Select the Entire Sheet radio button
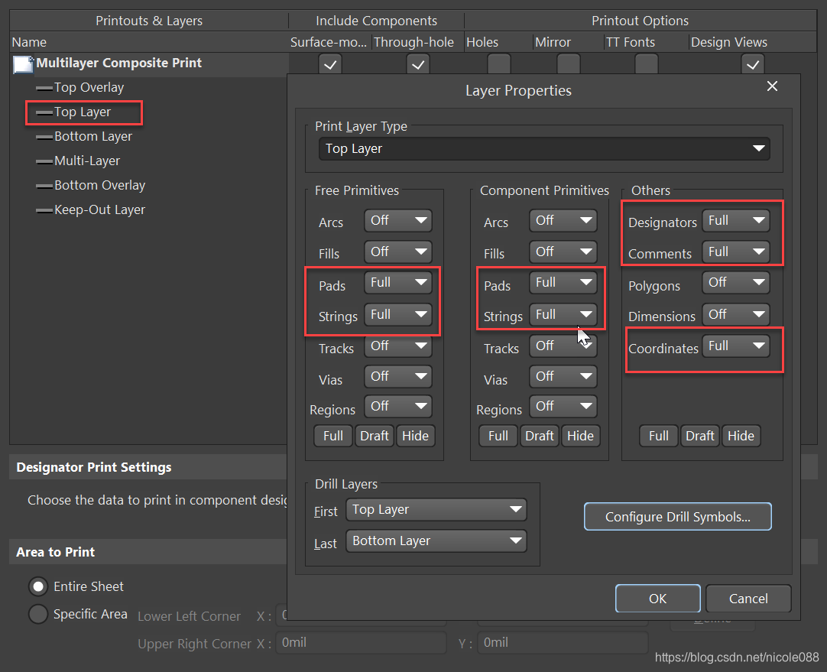Screen dimensions: 827x672 tap(37, 587)
